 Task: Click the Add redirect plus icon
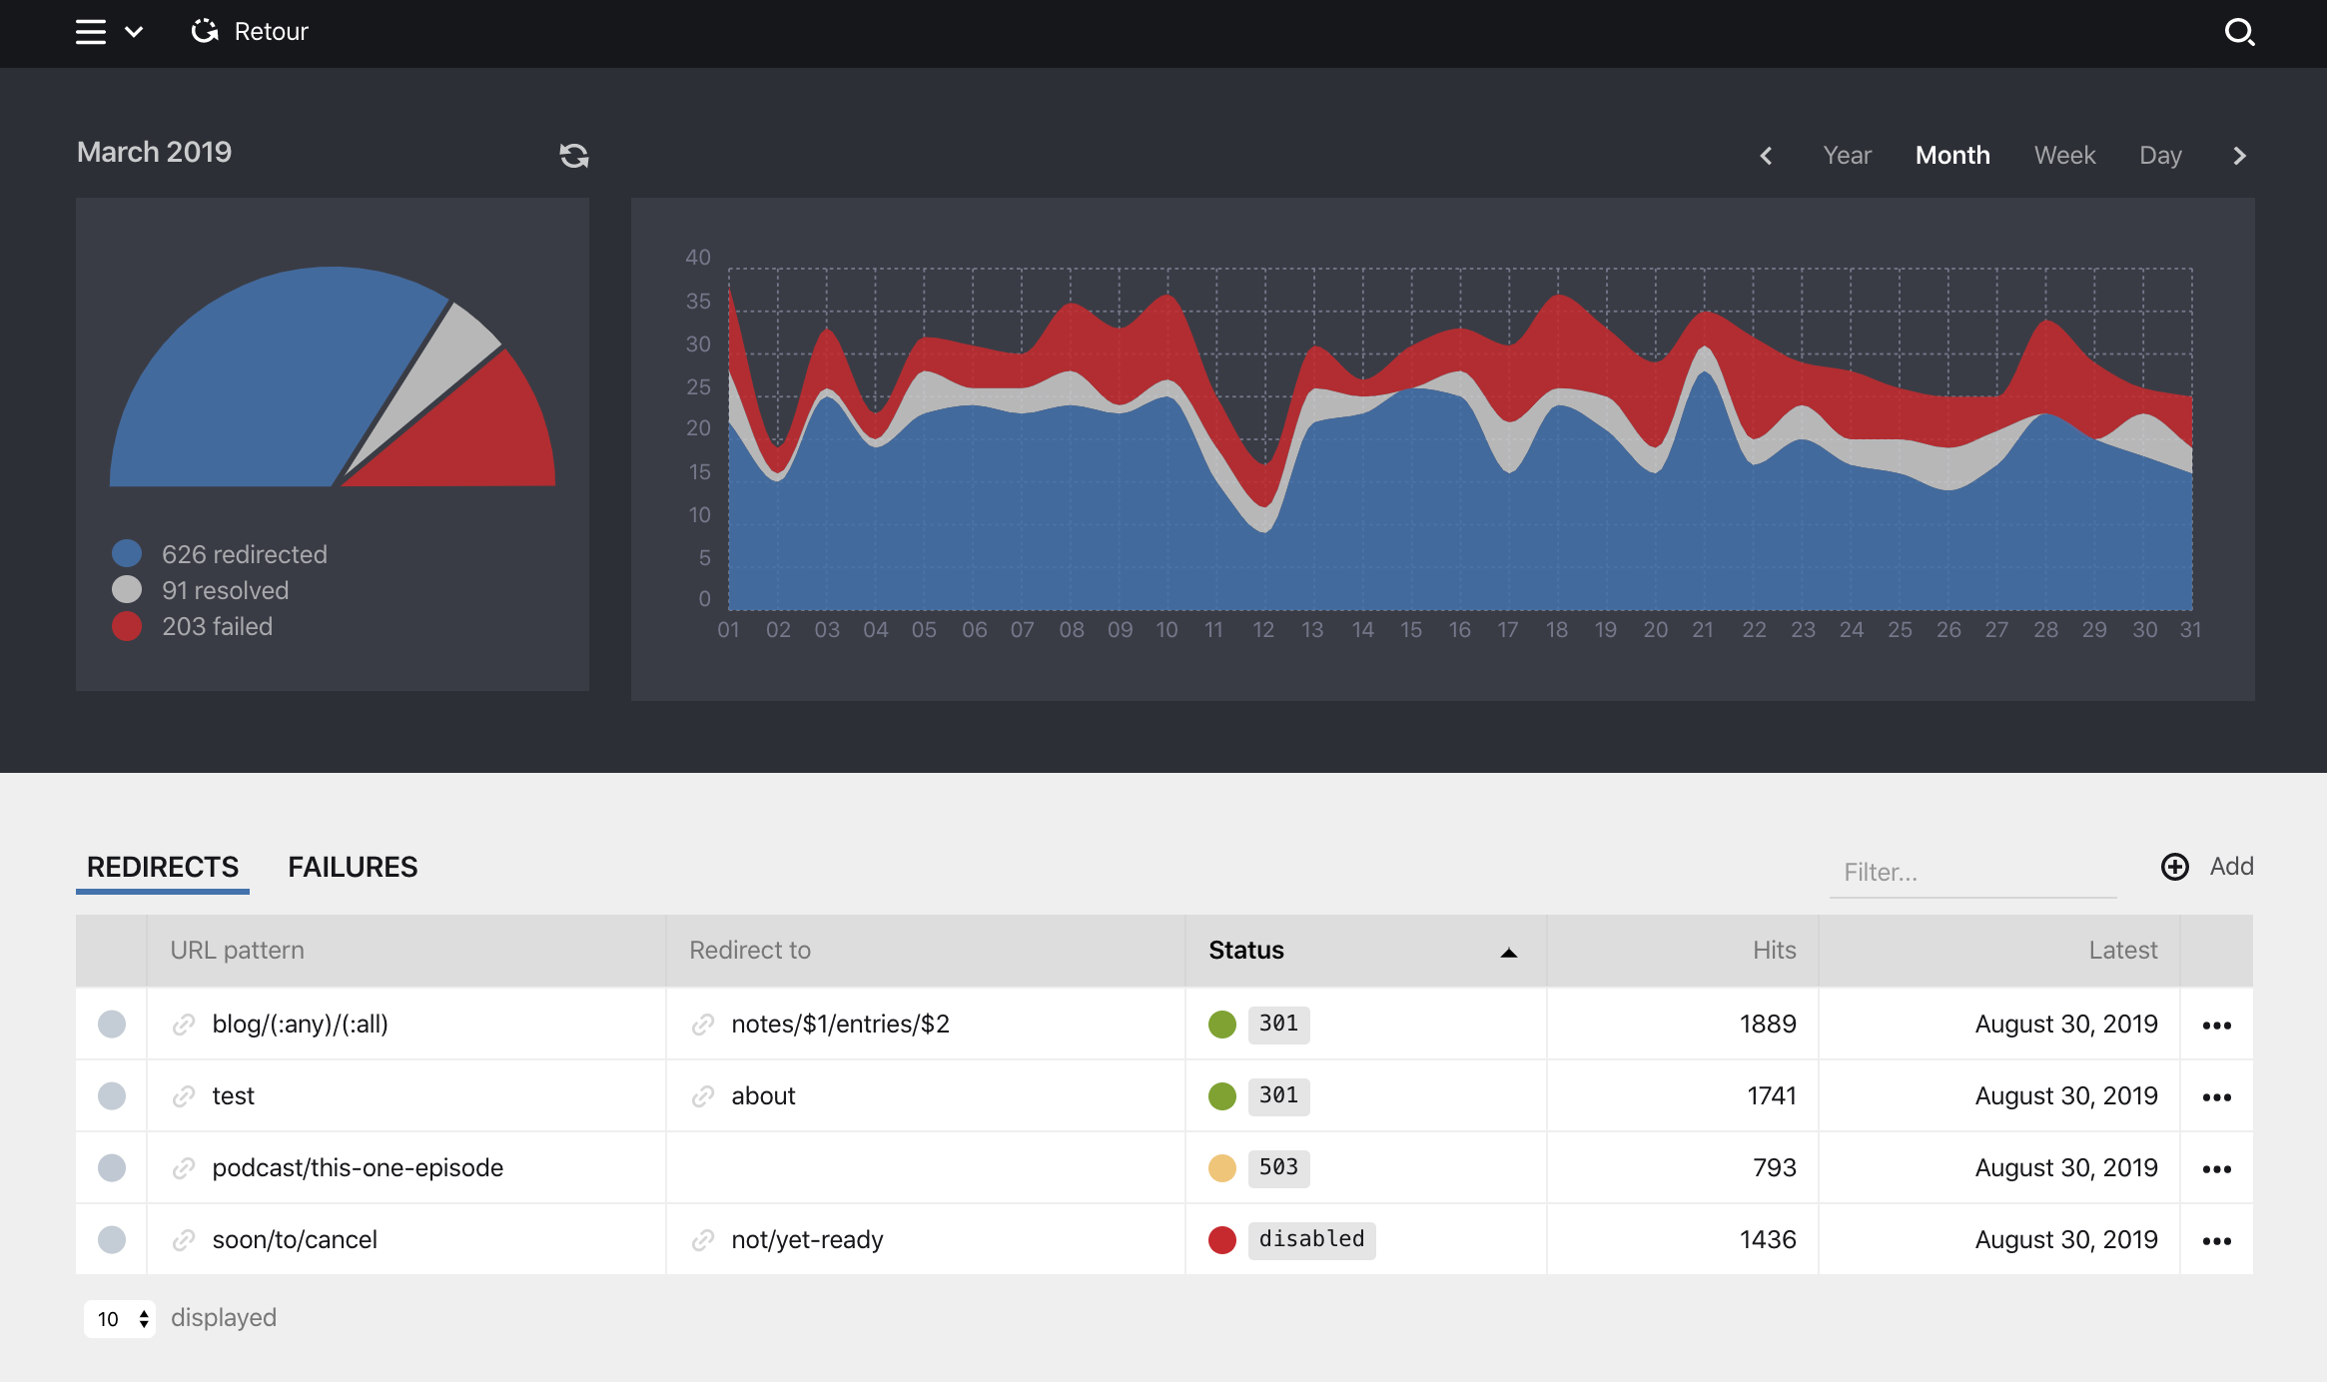pos(2174,867)
